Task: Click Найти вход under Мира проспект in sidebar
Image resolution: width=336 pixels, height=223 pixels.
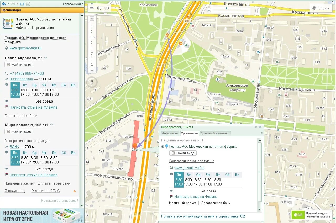Action: pos(19,131)
